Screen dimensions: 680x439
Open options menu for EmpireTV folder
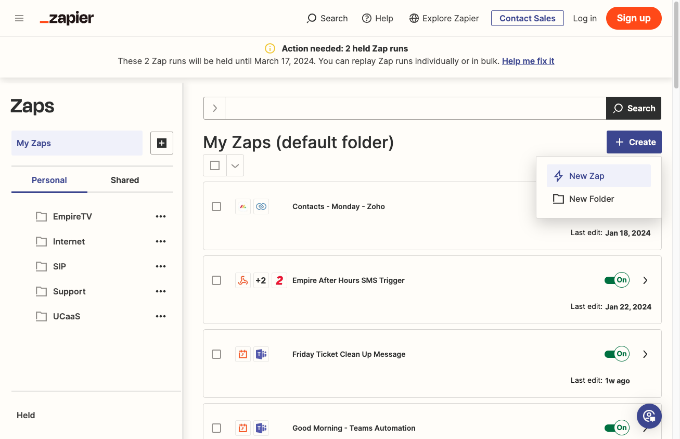[161, 216]
